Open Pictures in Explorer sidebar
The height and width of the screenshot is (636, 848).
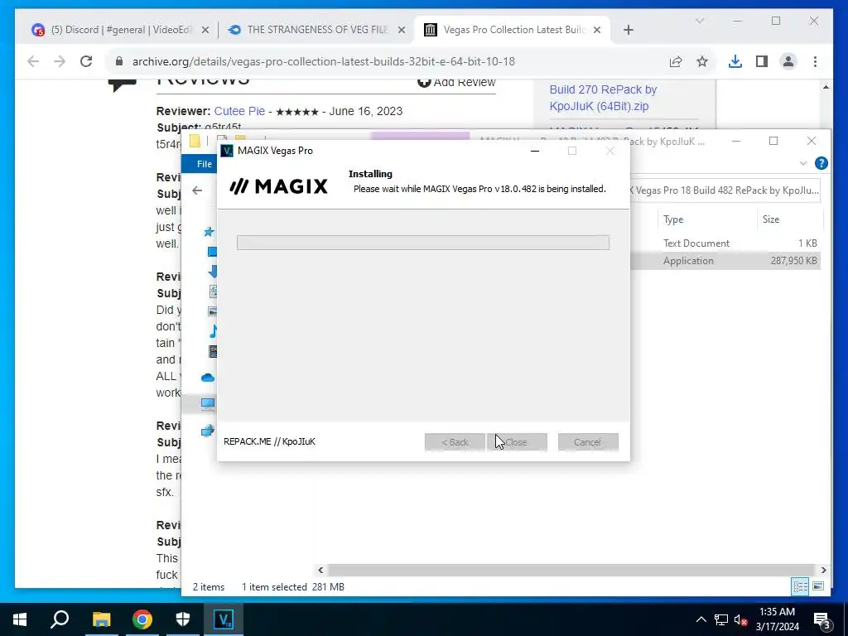[x=213, y=311]
